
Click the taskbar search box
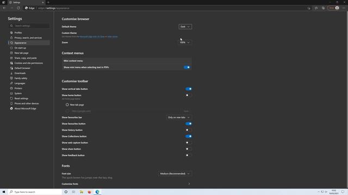(35, 192)
